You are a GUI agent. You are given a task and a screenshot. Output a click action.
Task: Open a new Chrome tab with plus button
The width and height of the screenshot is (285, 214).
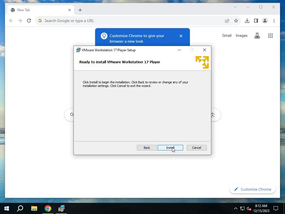80,10
